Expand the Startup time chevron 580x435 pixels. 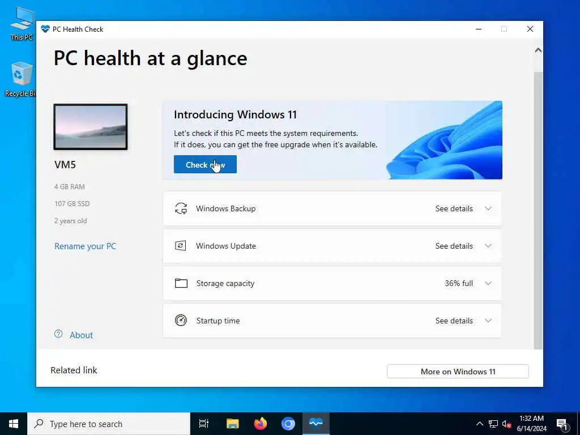point(488,321)
